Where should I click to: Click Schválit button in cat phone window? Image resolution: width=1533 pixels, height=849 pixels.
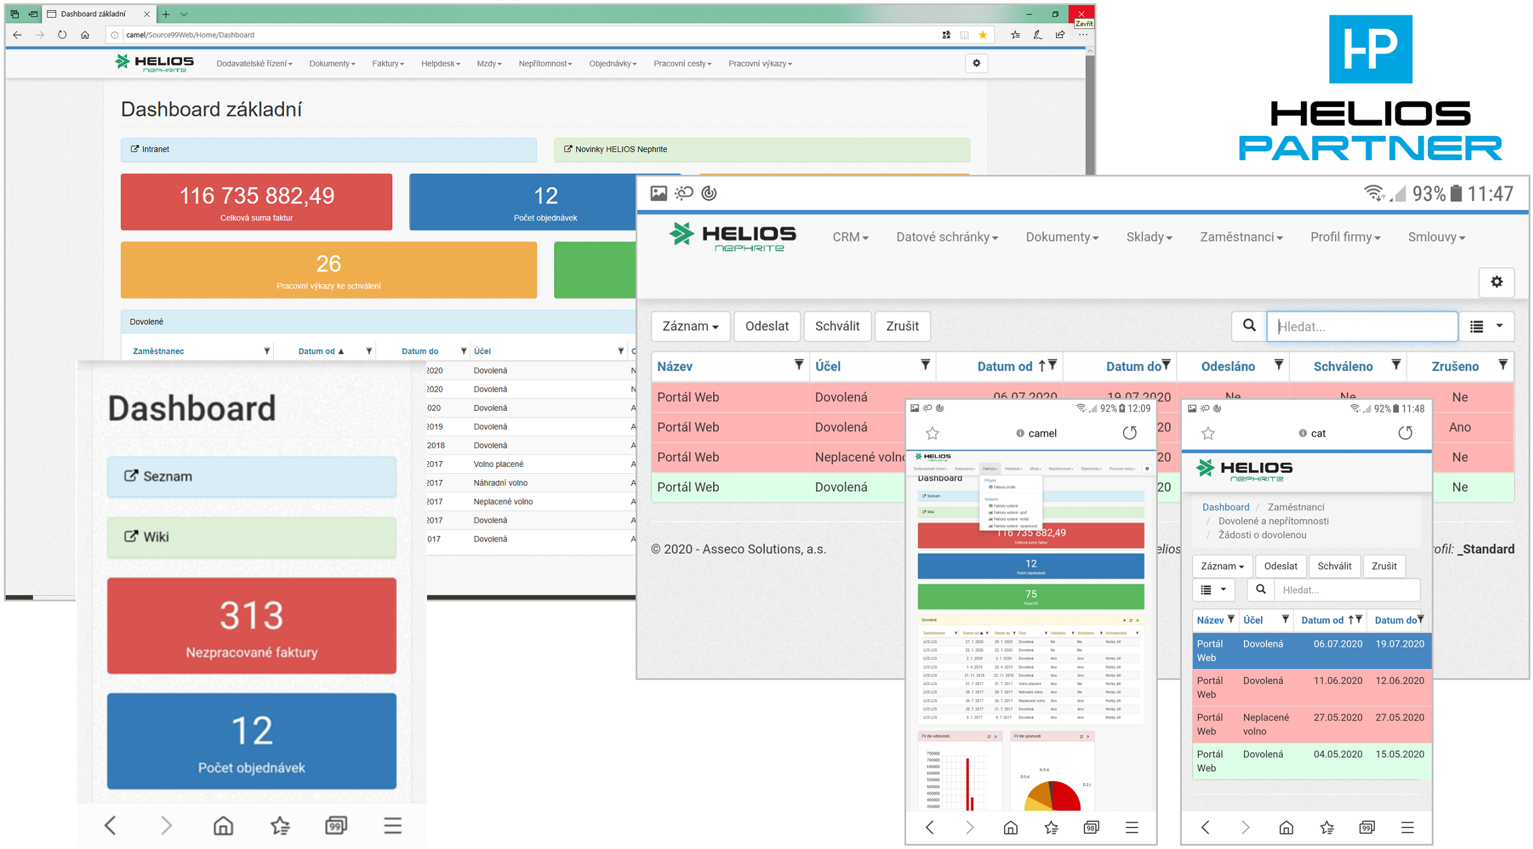point(1334,566)
